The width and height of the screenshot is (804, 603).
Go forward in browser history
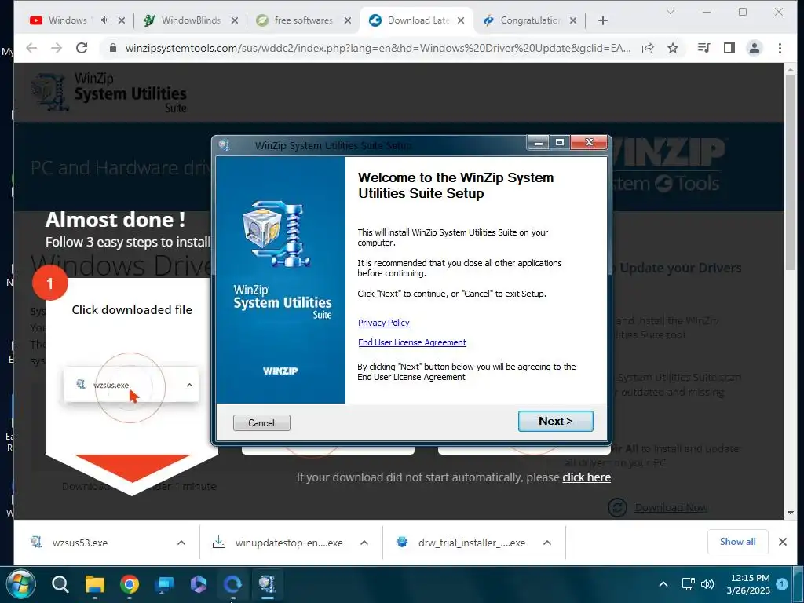pyautogui.click(x=57, y=48)
